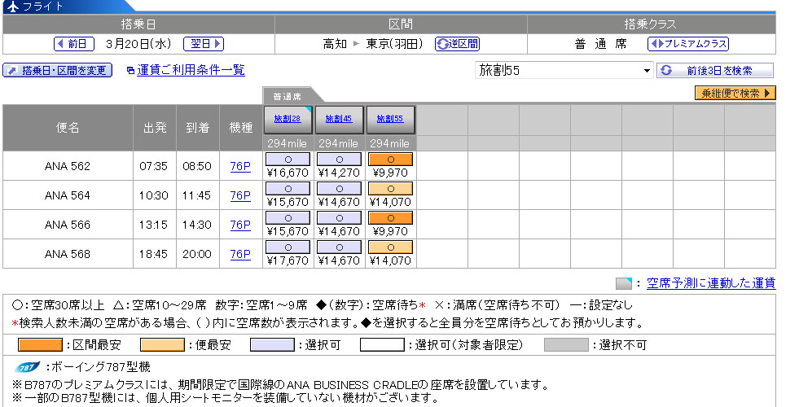Open 空席予測に連動した運賃 link
The height and width of the screenshot is (407, 799).
point(711,283)
